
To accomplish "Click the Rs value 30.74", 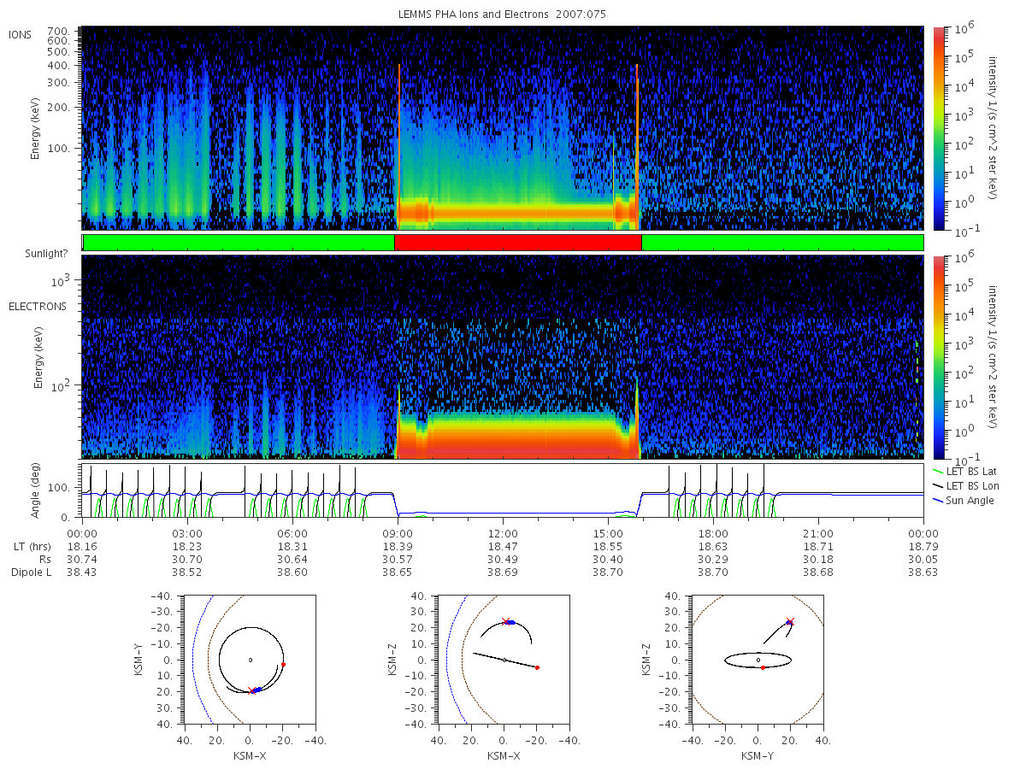I will click(82, 558).
